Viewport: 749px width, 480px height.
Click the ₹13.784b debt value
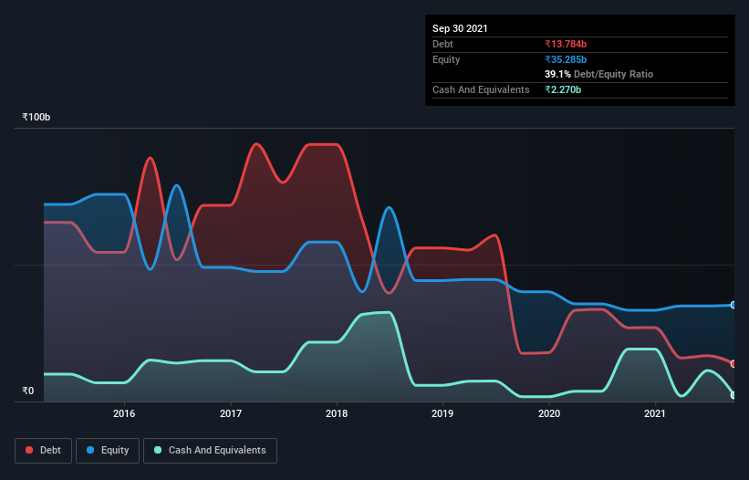(566, 44)
